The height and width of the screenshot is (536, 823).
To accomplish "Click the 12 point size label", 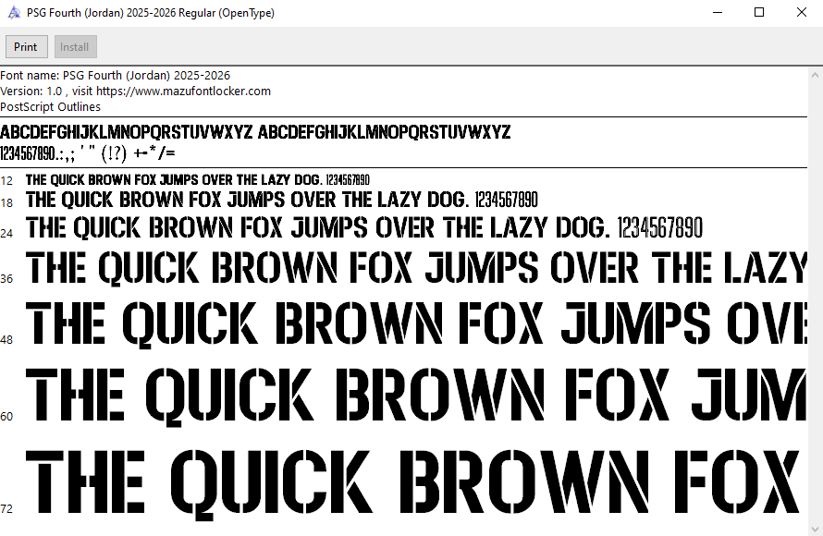I will (x=7, y=181).
